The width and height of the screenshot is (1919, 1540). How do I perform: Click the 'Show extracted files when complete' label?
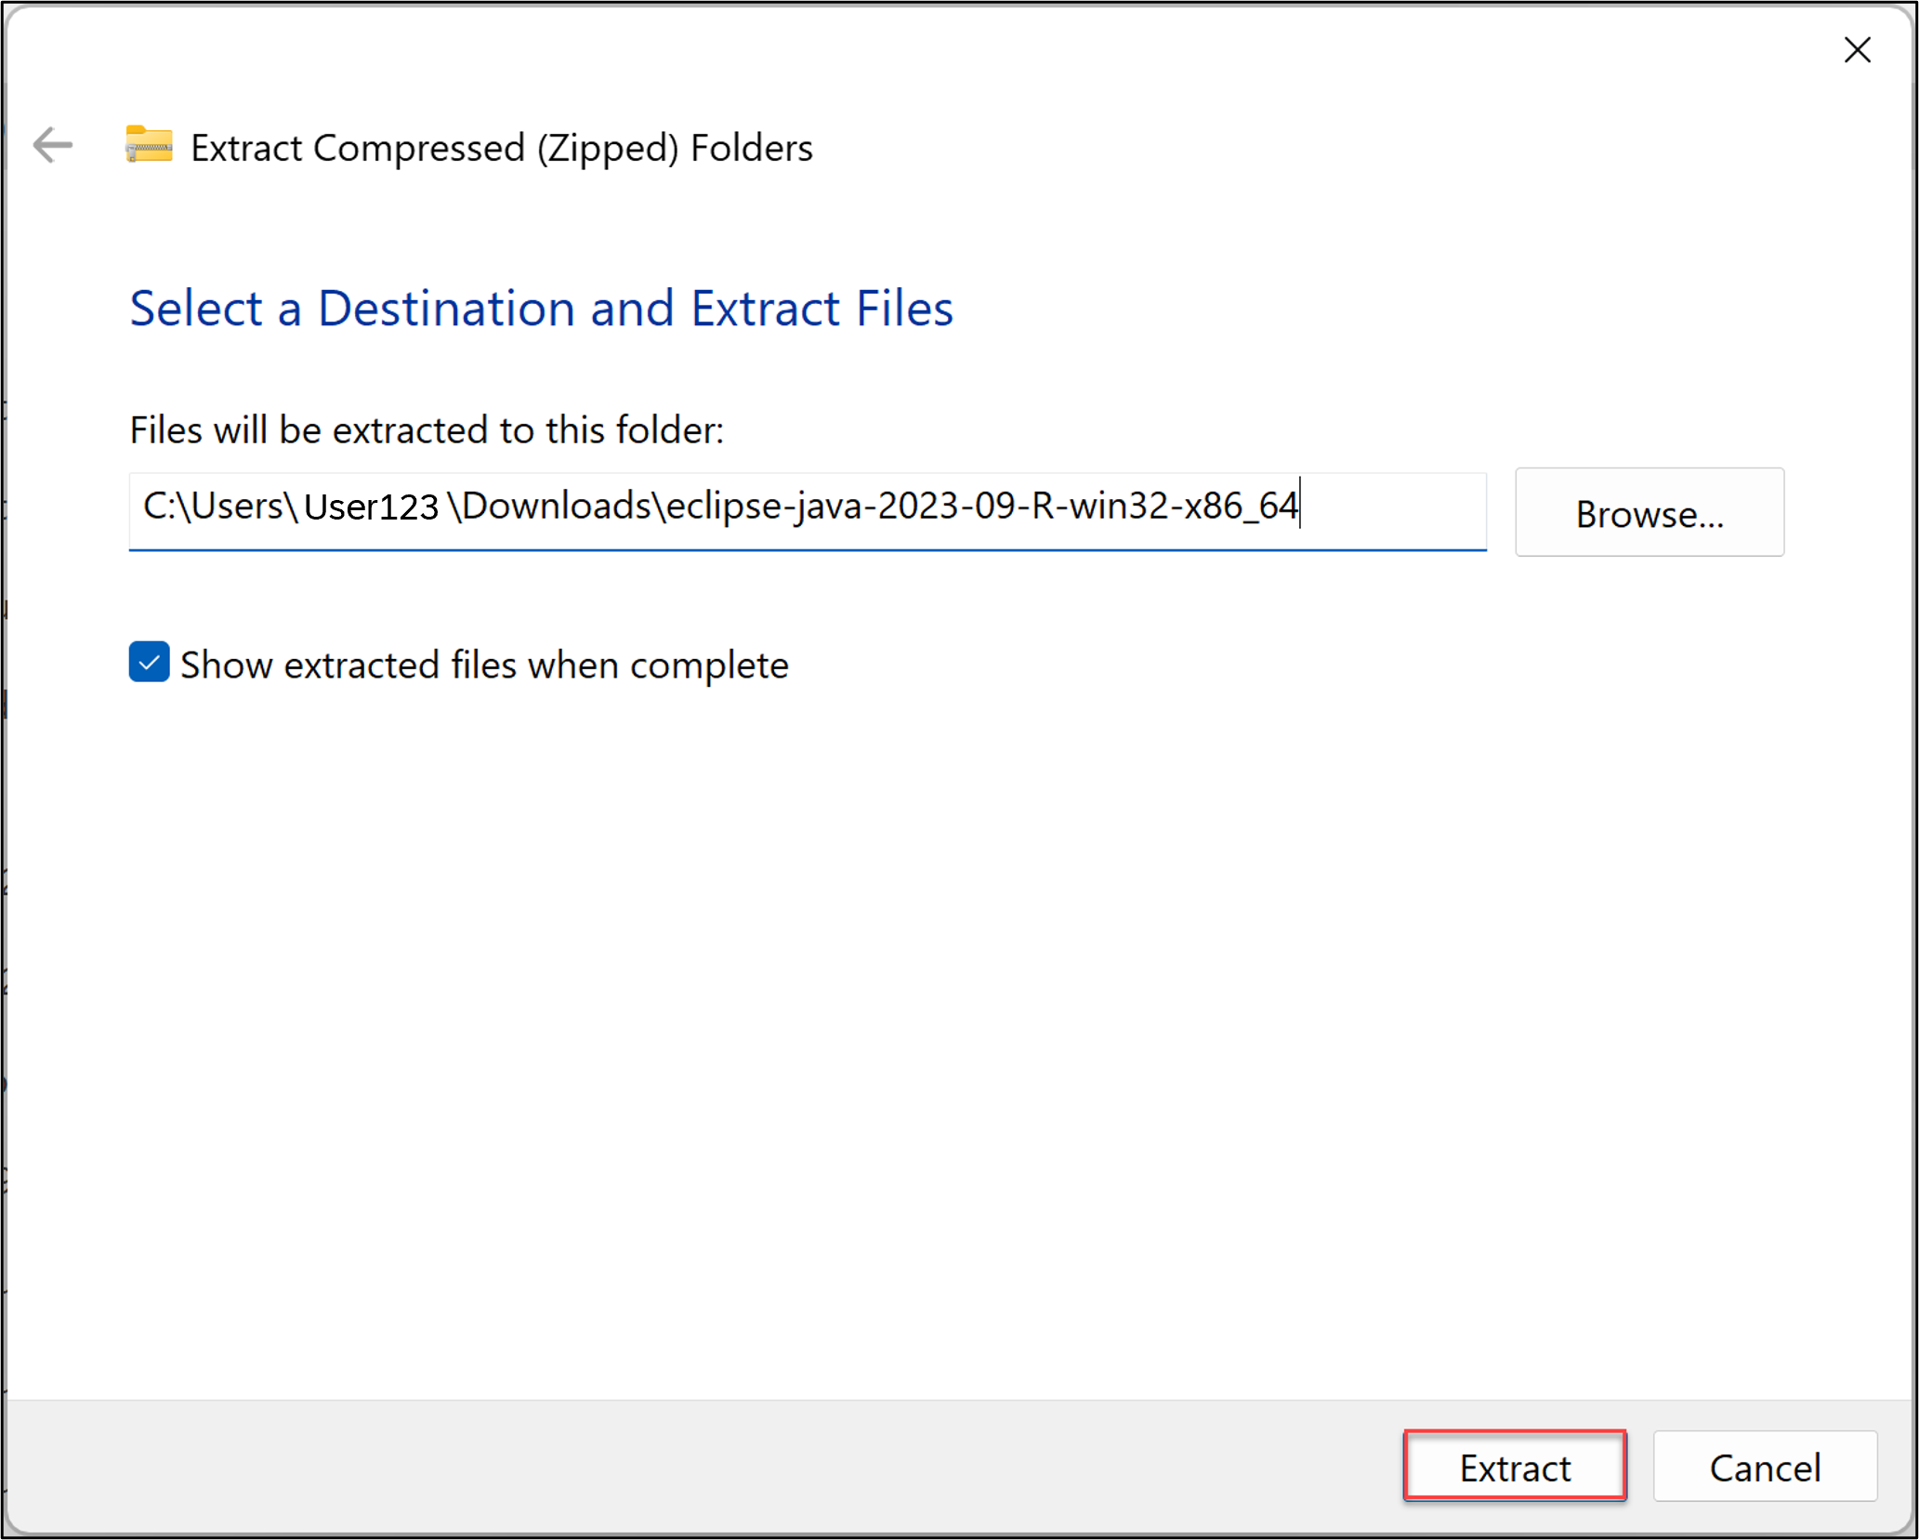click(x=483, y=665)
